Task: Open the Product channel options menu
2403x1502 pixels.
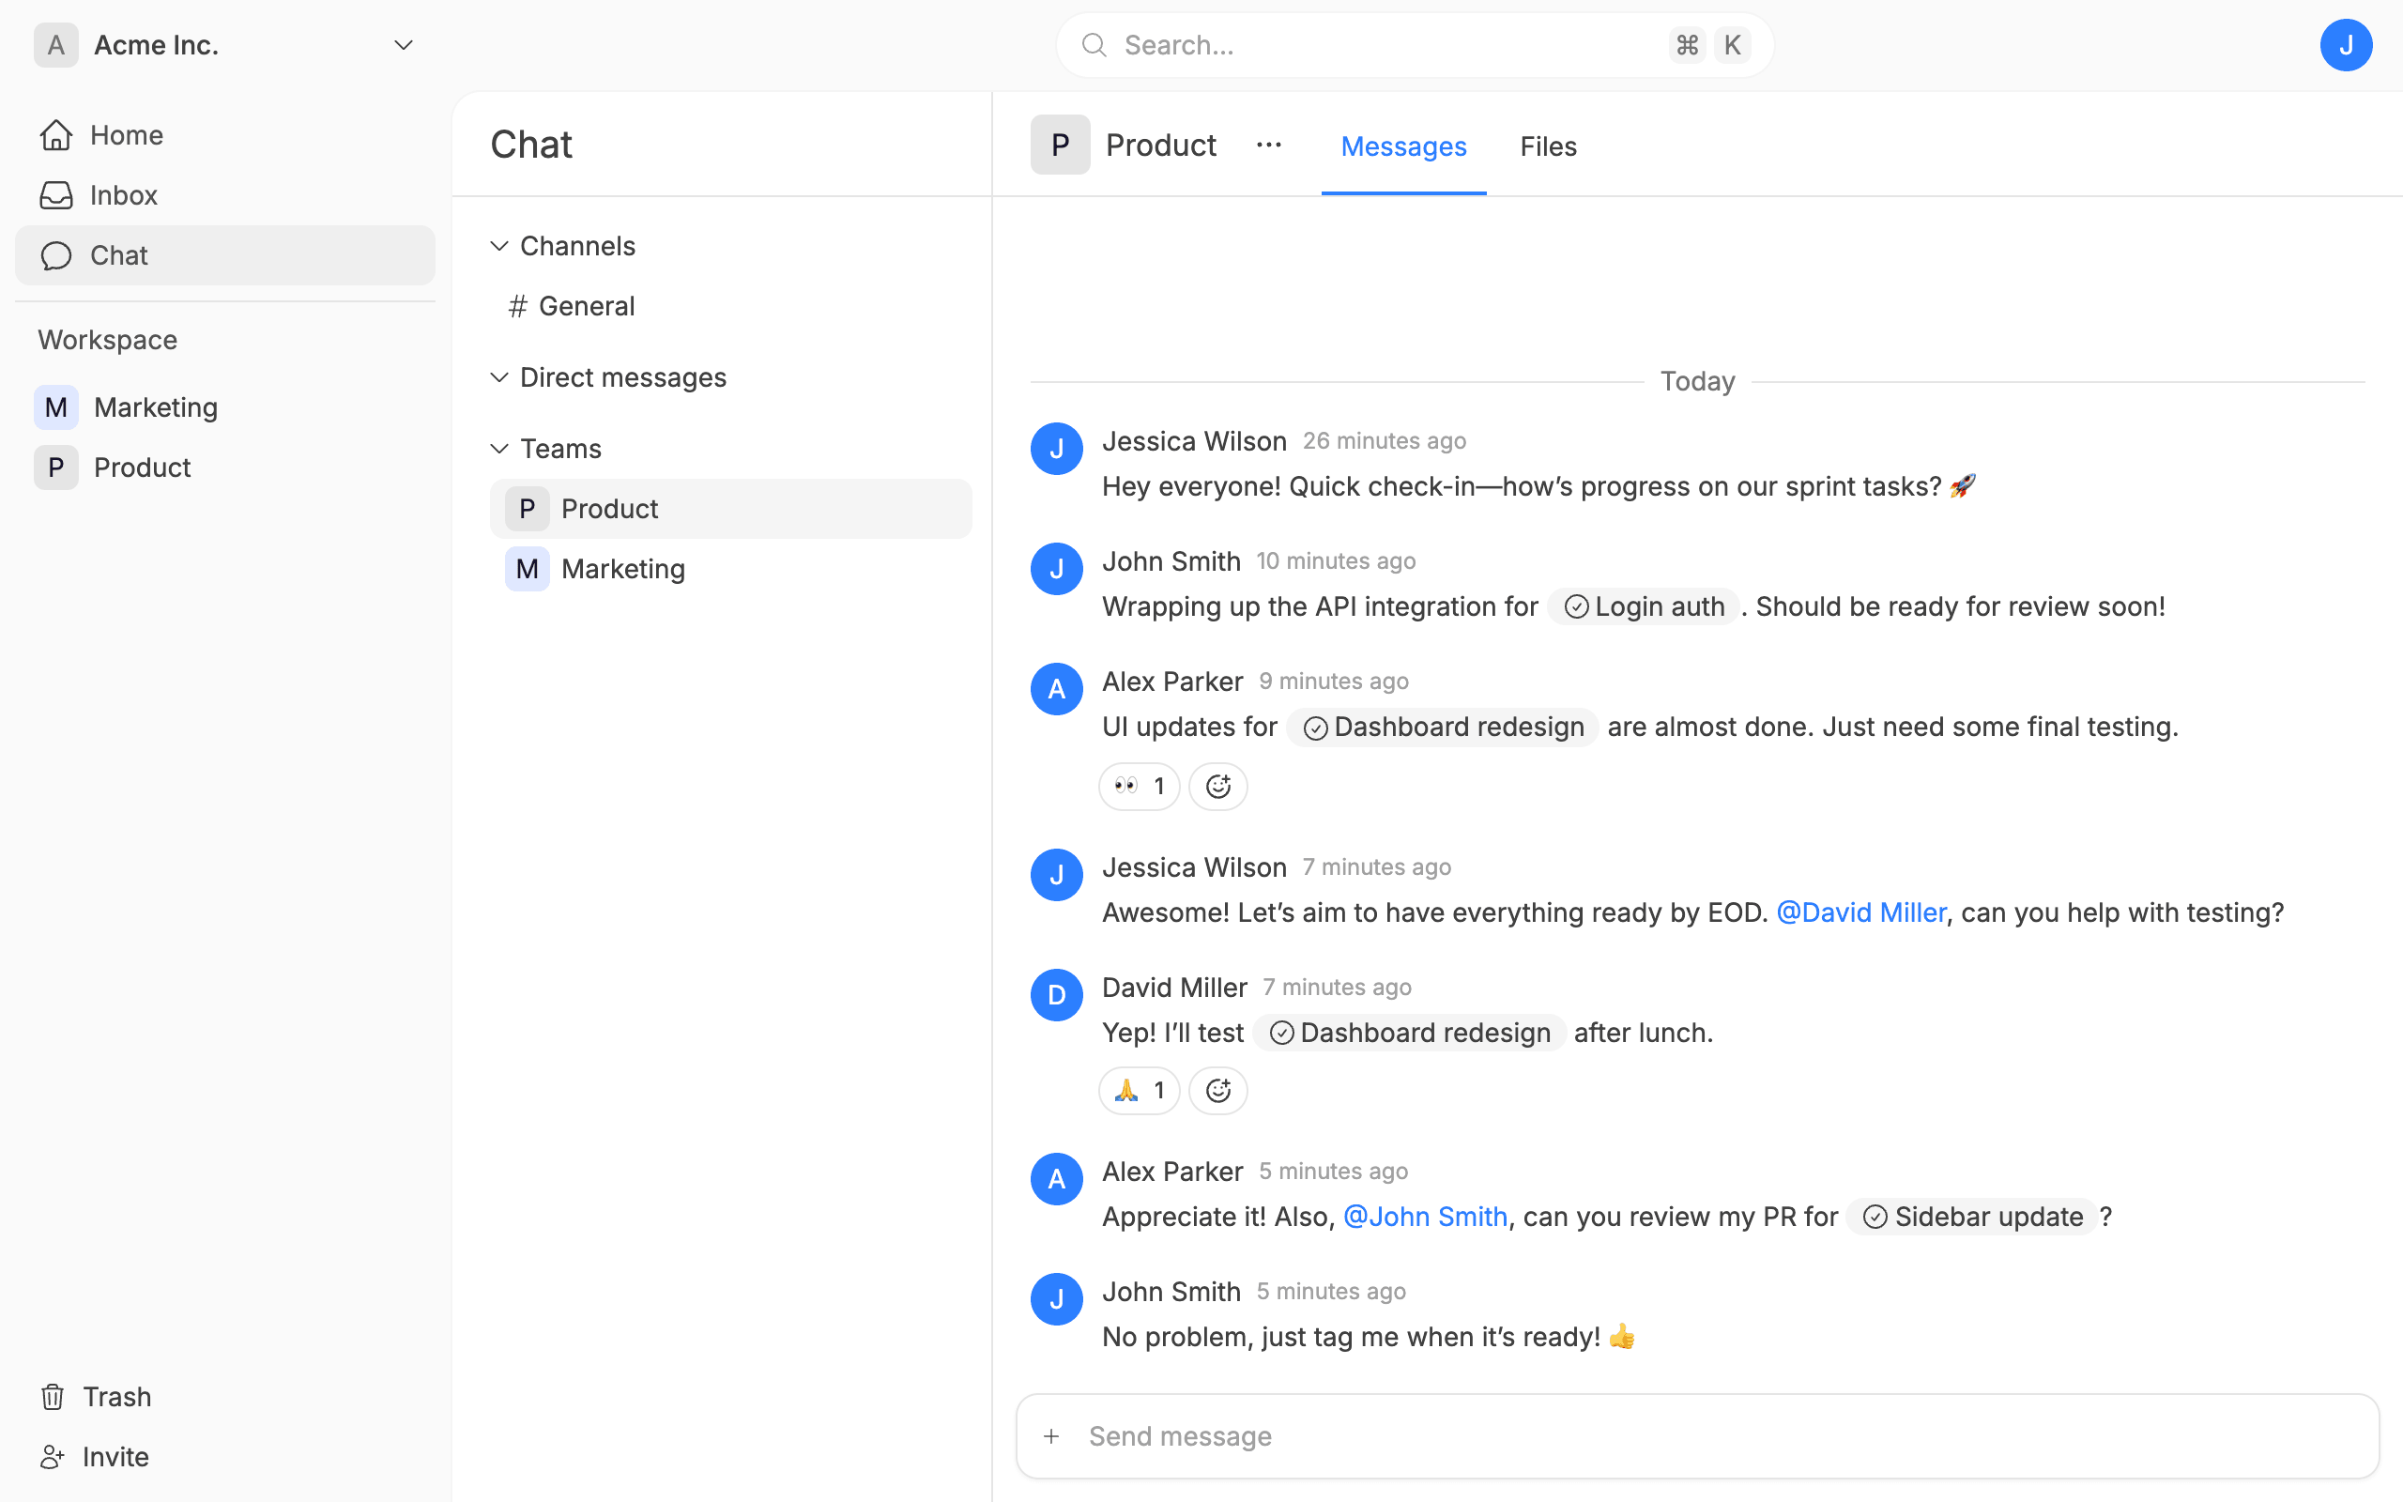Action: tap(1268, 144)
